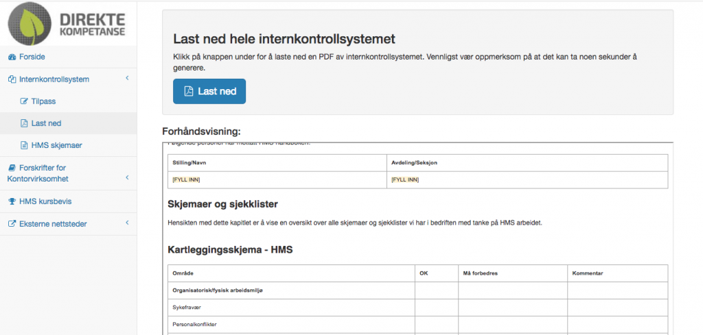Click the Område column header

click(183, 273)
